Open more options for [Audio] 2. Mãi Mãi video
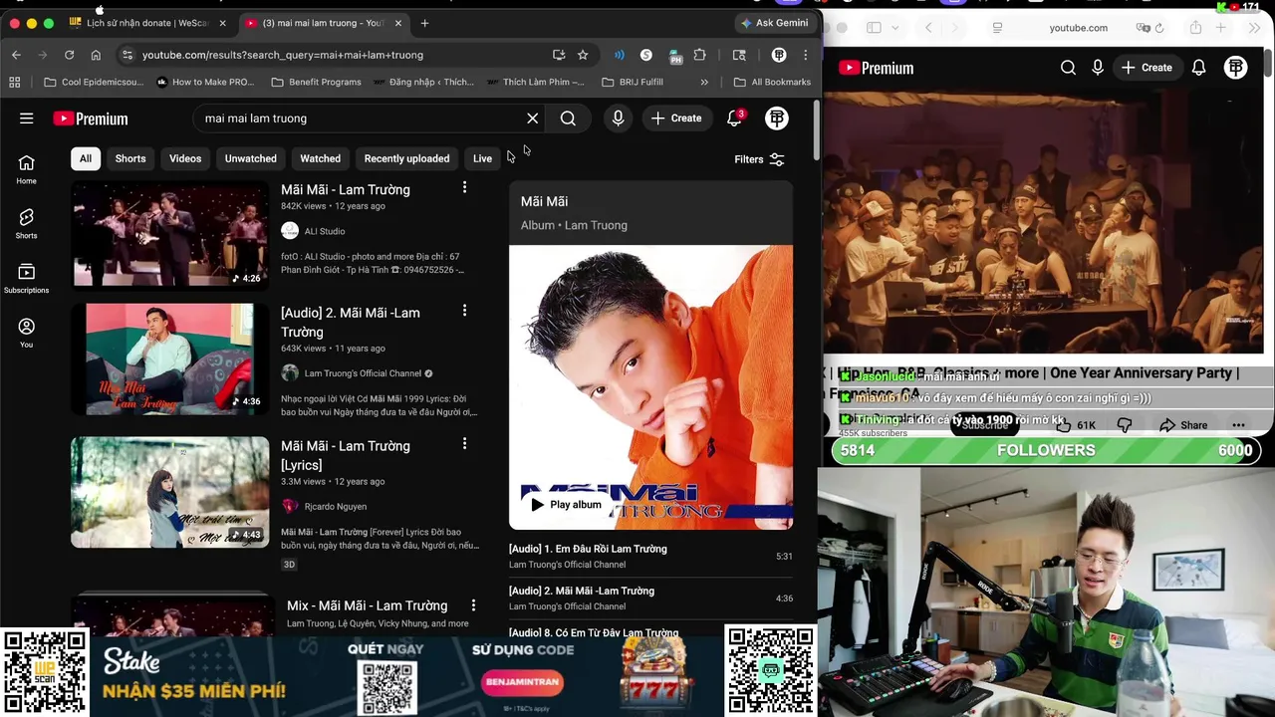Viewport: 1275px width, 717px height. [464, 312]
